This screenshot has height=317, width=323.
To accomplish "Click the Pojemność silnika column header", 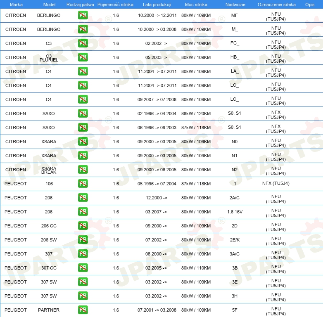I will 115,5.
